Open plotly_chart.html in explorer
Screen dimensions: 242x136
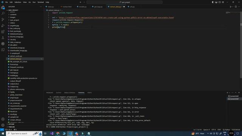coord(16,95)
